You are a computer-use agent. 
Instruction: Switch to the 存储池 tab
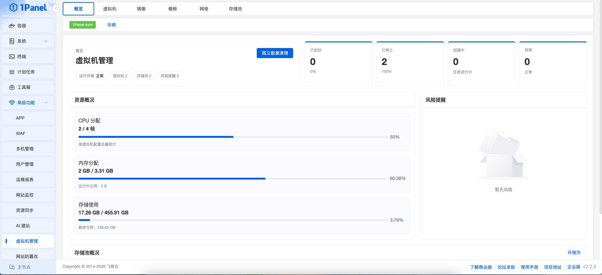(235, 9)
